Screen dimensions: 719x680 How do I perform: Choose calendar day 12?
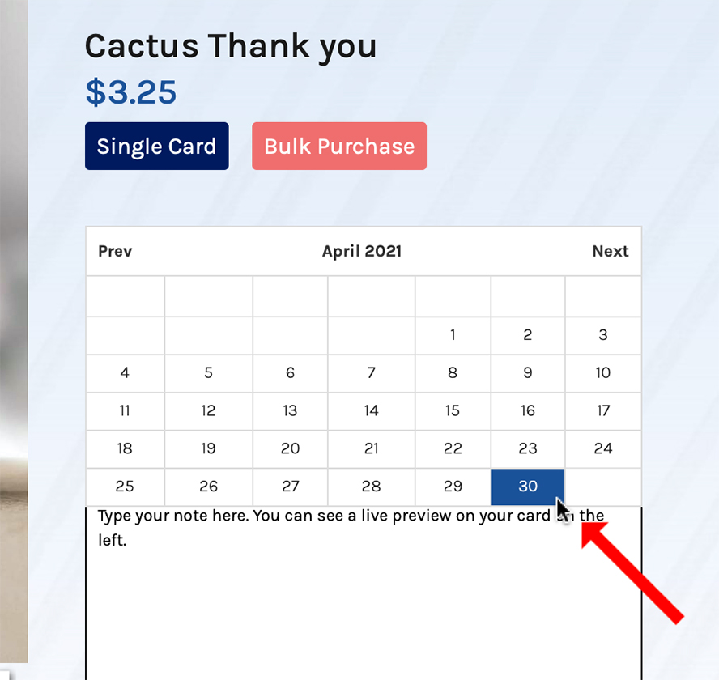coord(208,411)
